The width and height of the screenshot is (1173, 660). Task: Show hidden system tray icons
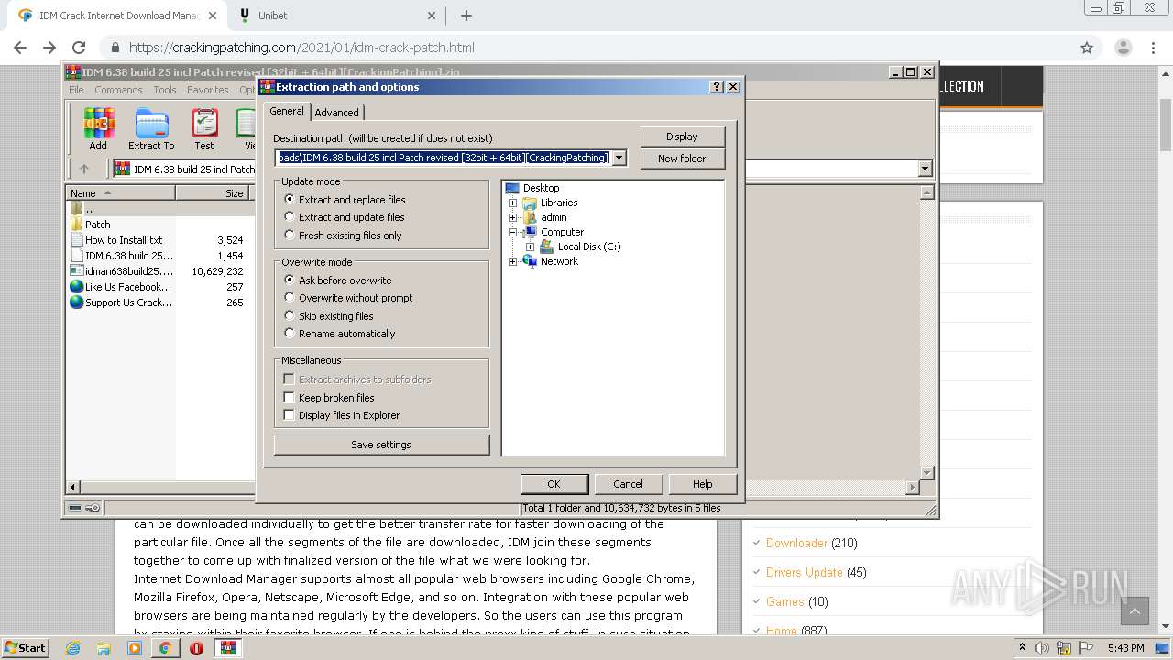click(1023, 648)
